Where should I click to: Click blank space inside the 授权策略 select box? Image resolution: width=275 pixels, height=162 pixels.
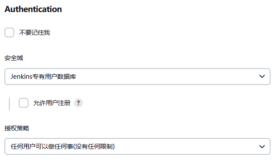coord(186,146)
